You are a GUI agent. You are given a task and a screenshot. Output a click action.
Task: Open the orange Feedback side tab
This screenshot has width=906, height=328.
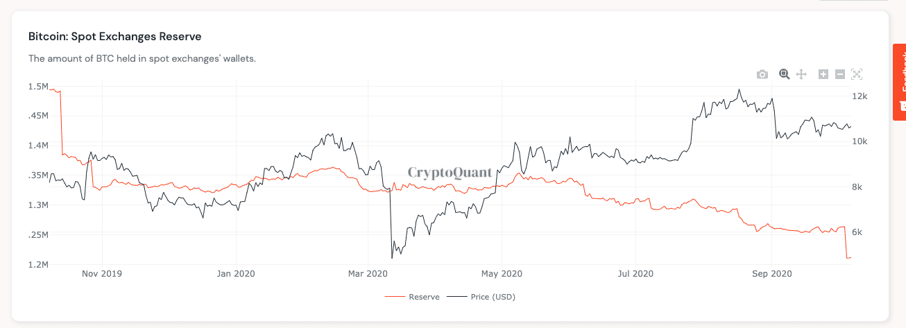click(x=899, y=82)
